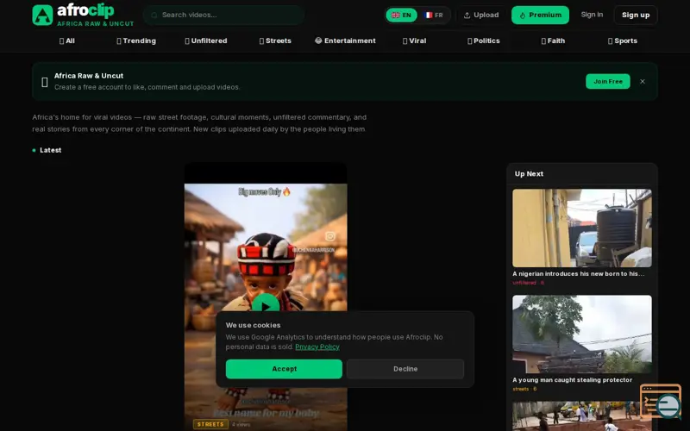Click the STREETS tag on the featured video
The image size is (690, 431).
pyautogui.click(x=210, y=424)
